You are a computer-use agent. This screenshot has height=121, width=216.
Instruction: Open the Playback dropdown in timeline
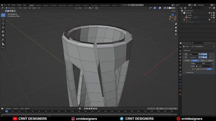[9, 109]
